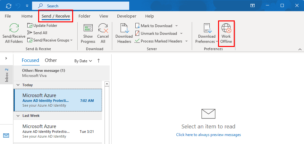Click Update Folder button
Viewport: 304px width, 144px height.
(42, 26)
